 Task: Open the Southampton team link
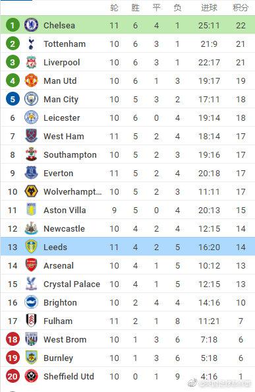(70, 154)
